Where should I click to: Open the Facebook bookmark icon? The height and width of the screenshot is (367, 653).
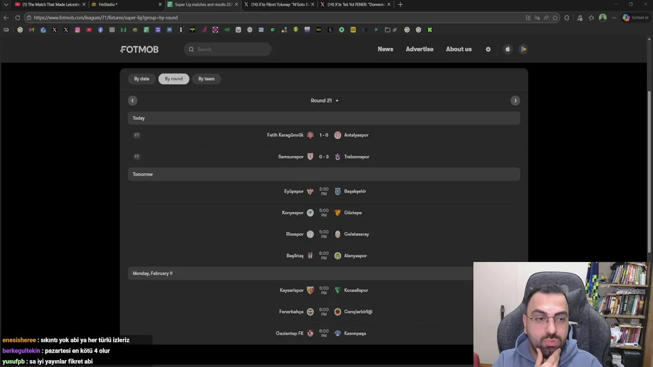coord(101,30)
